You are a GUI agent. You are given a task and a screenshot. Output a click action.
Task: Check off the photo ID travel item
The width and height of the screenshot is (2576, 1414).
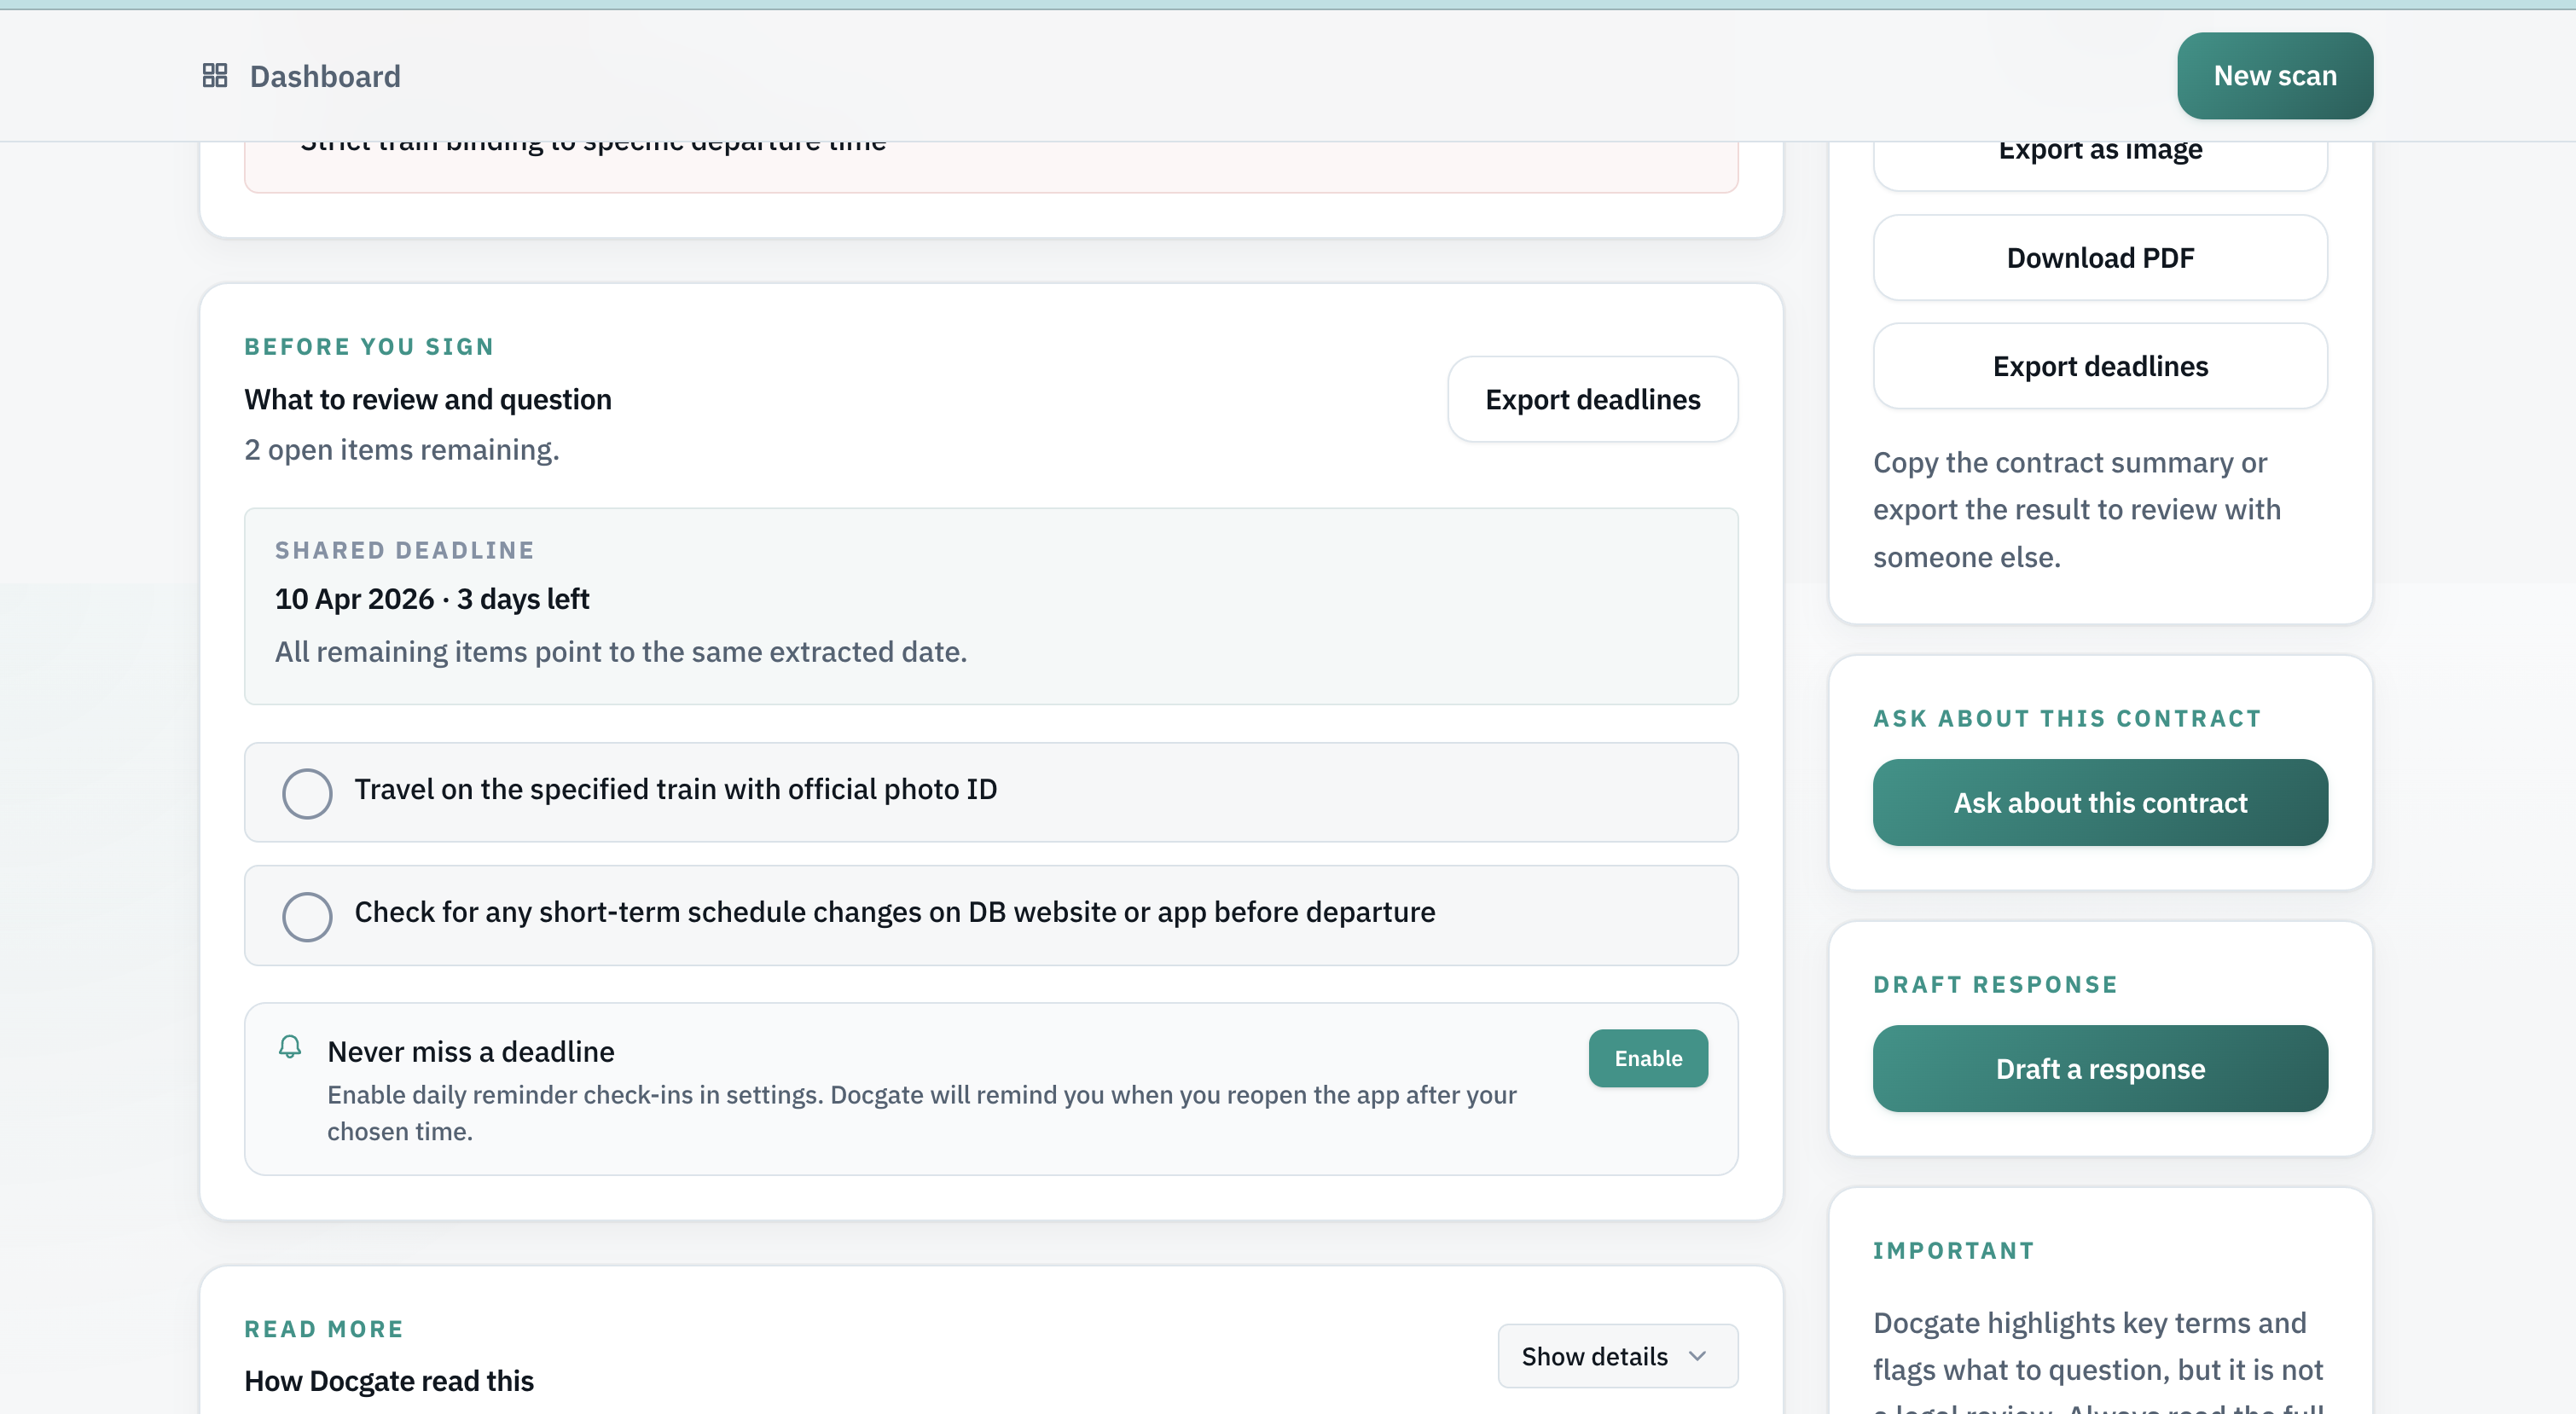coord(307,793)
